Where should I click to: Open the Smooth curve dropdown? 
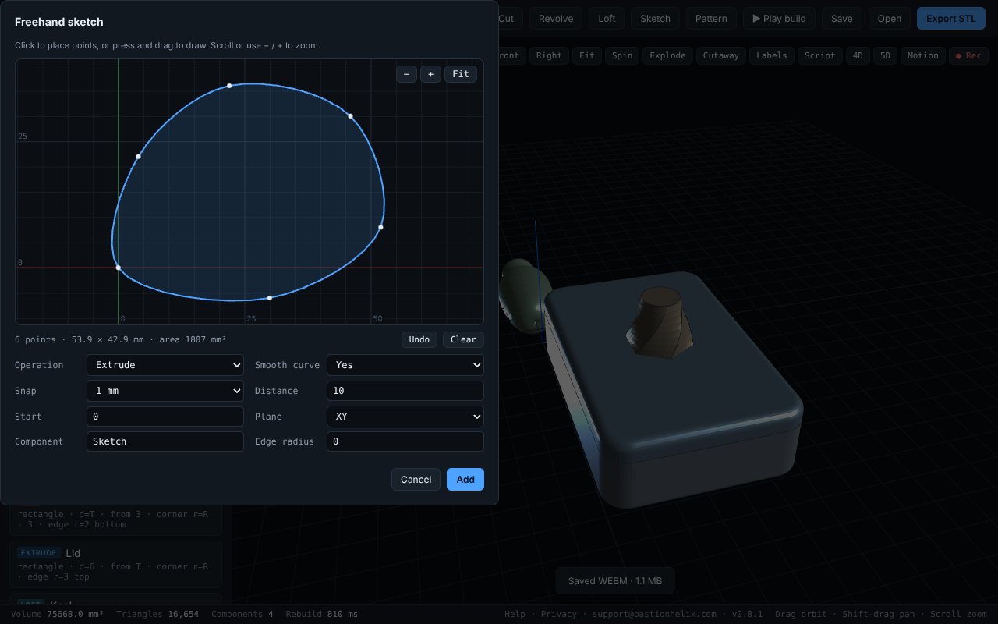coord(405,365)
